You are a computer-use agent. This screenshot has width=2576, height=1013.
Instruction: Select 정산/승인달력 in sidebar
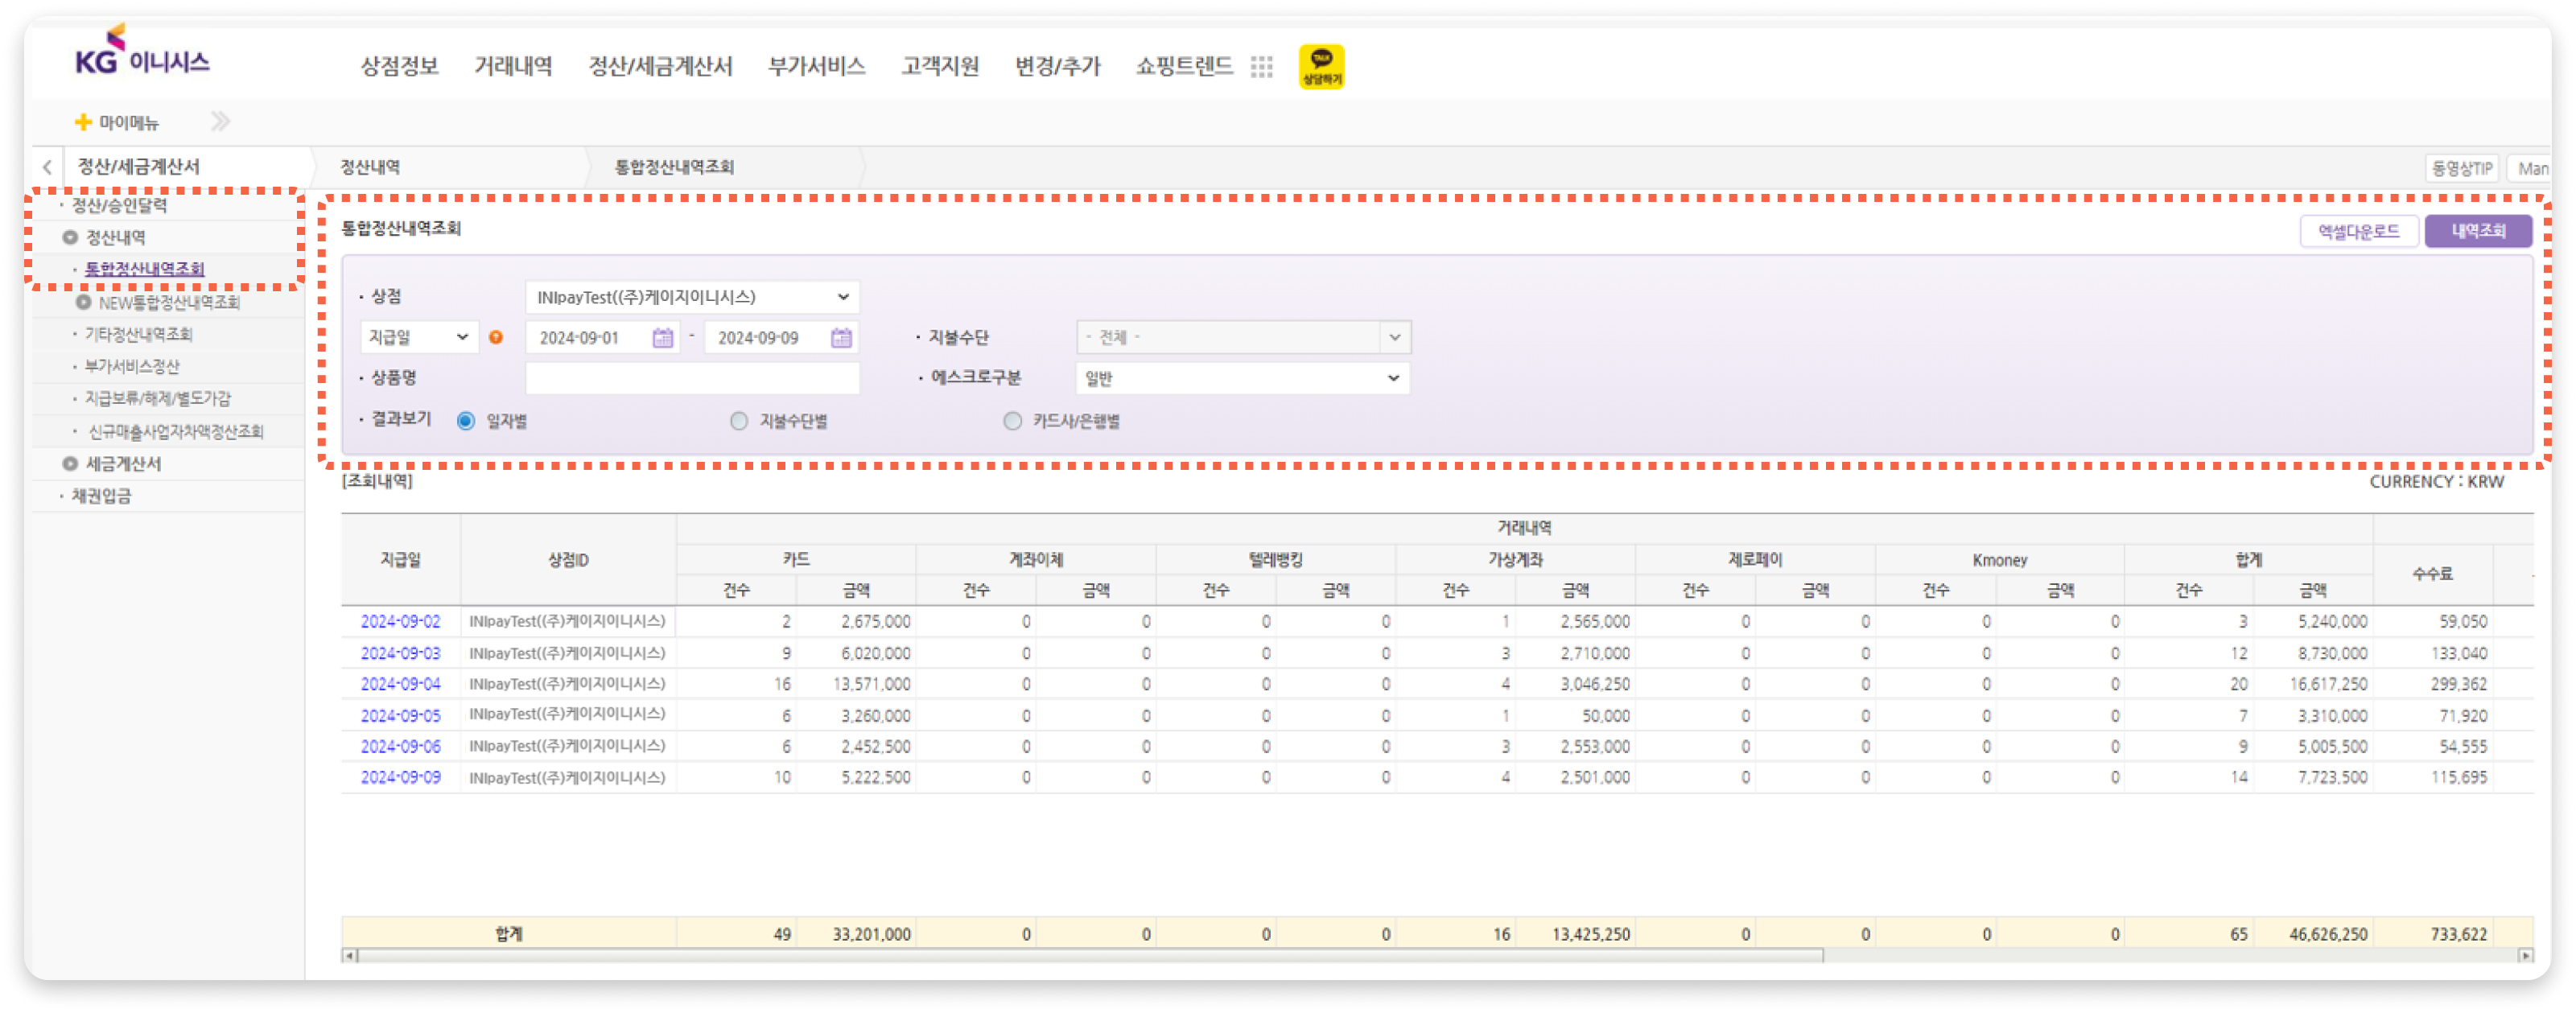pos(119,206)
